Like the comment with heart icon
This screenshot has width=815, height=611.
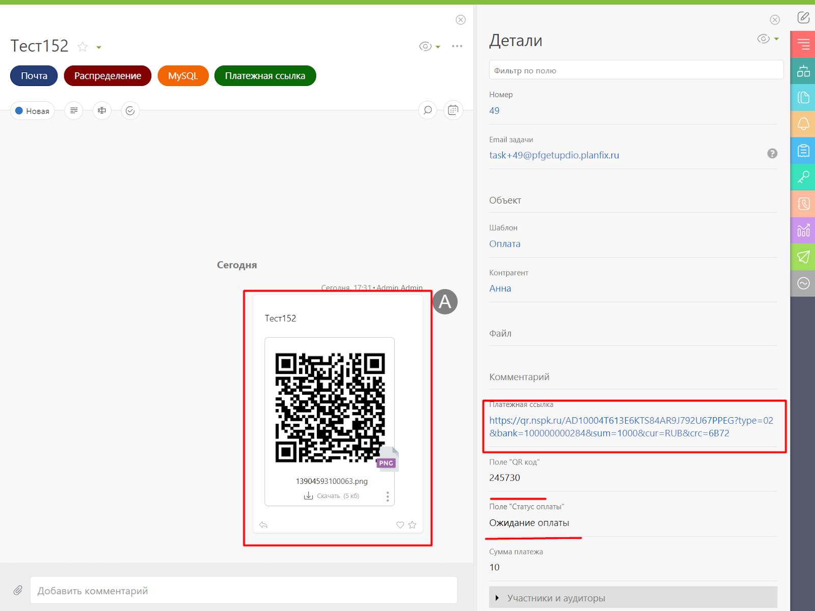pyautogui.click(x=400, y=525)
